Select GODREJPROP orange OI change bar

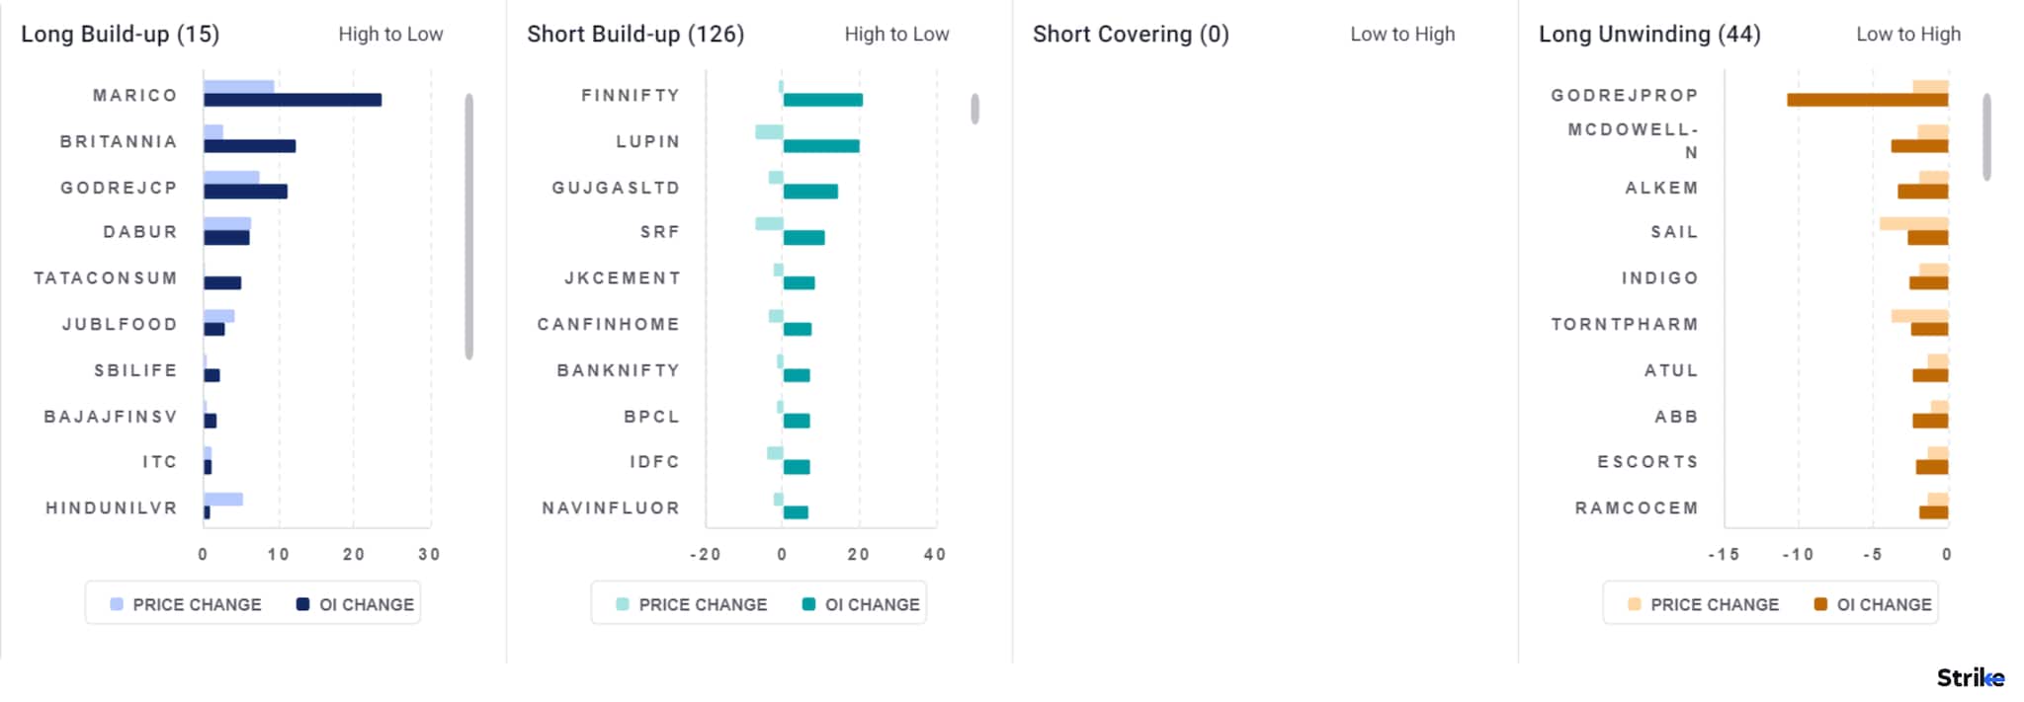click(x=1867, y=100)
